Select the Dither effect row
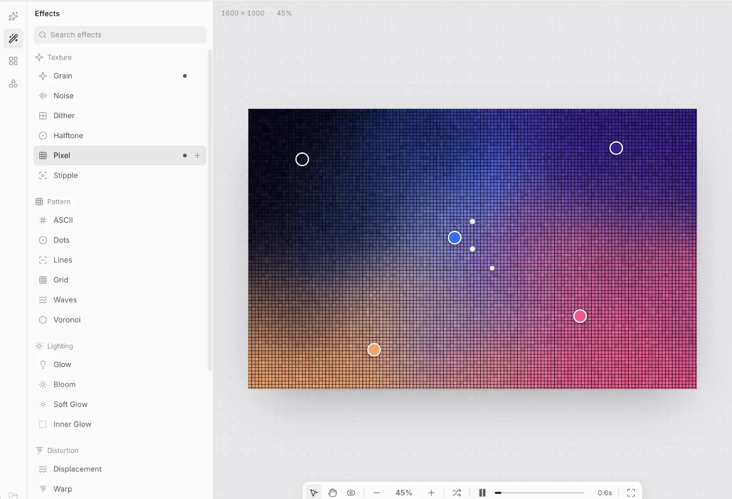 click(x=120, y=116)
